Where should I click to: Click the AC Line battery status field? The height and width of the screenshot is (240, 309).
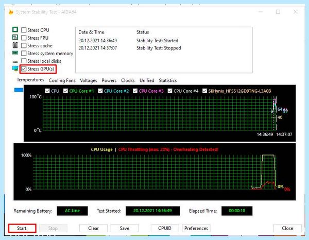(x=72, y=211)
